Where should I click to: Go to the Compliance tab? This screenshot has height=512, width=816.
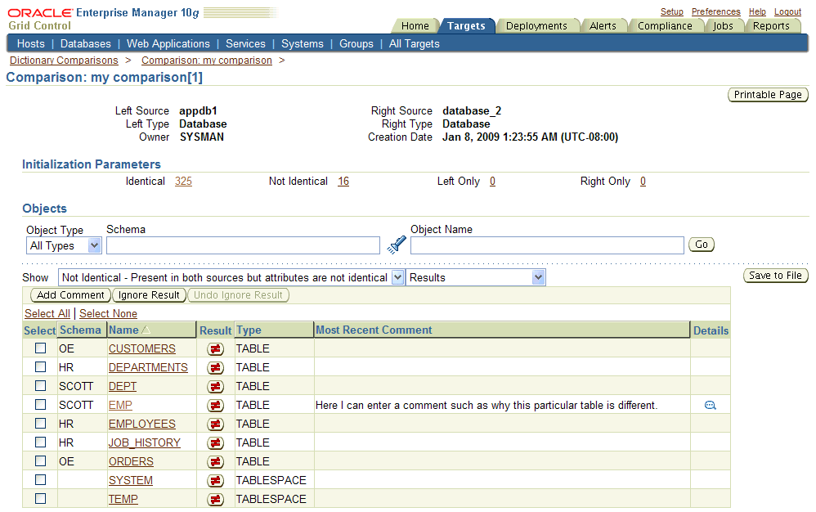point(665,26)
